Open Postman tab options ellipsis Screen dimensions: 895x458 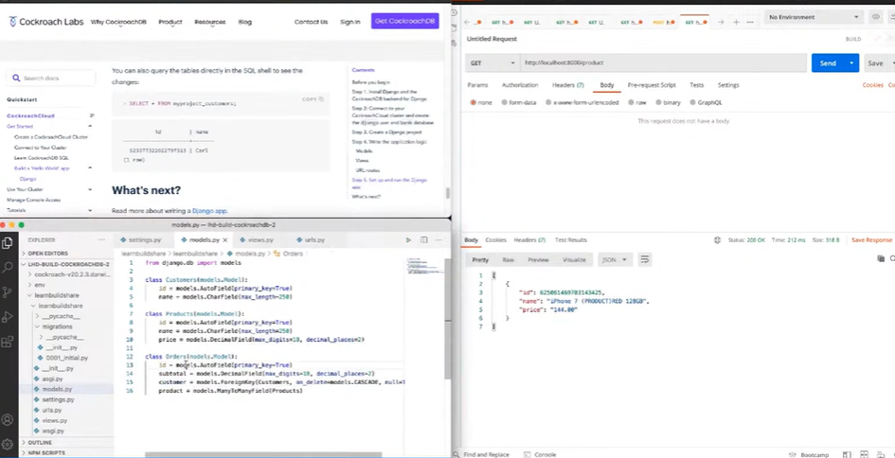750,22
